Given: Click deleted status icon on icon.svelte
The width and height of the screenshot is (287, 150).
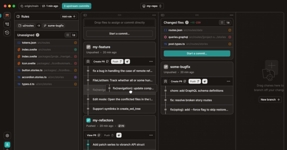Looking at the screenshot, I should 75,63.
